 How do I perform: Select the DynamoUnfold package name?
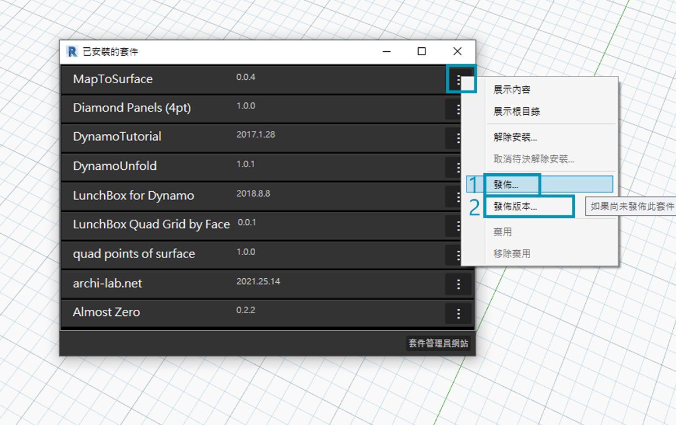pyautogui.click(x=115, y=166)
